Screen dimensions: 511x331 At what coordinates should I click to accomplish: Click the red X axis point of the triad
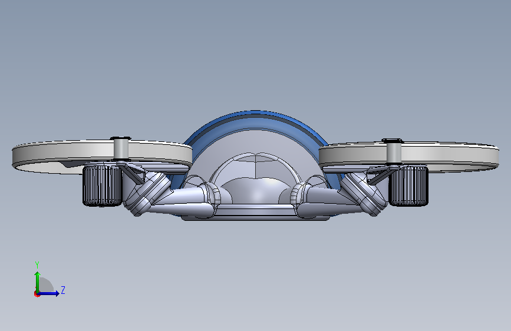click(x=37, y=294)
